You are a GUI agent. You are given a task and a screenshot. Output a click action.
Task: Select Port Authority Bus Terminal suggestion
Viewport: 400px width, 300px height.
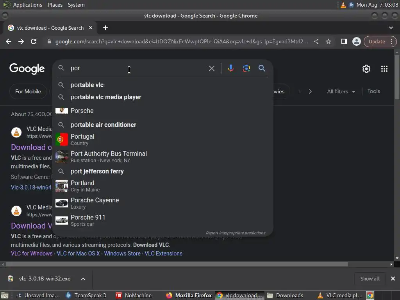pyautogui.click(x=162, y=157)
